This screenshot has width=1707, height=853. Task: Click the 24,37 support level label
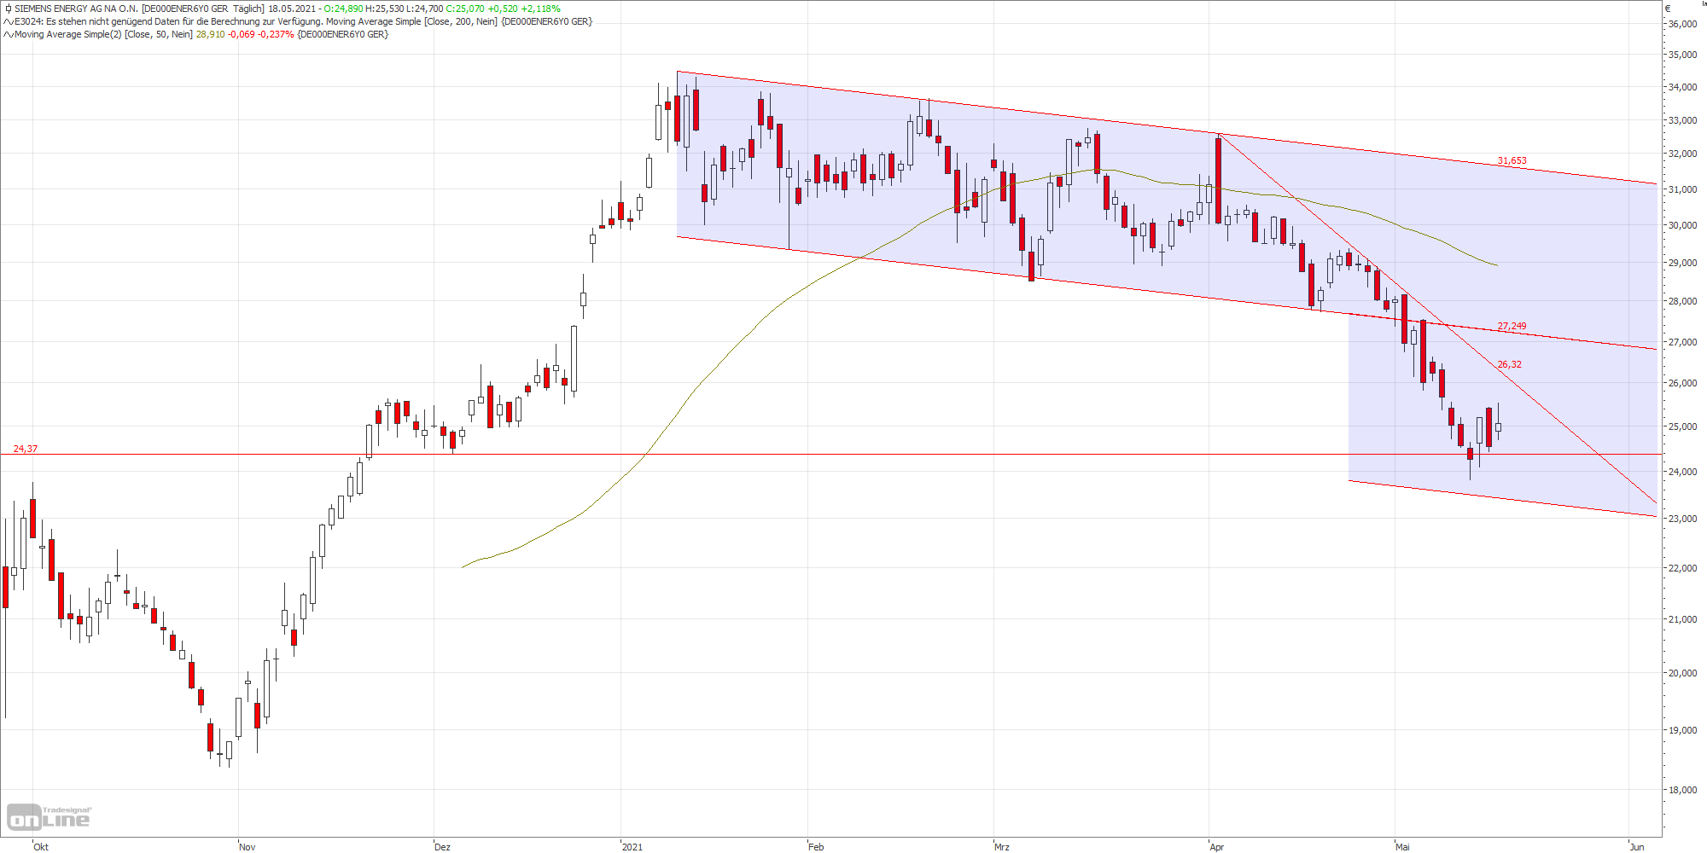pyautogui.click(x=25, y=449)
